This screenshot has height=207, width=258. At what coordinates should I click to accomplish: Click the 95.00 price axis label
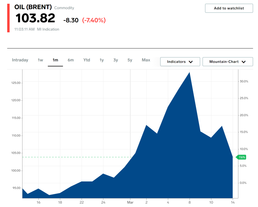(x=16, y=188)
